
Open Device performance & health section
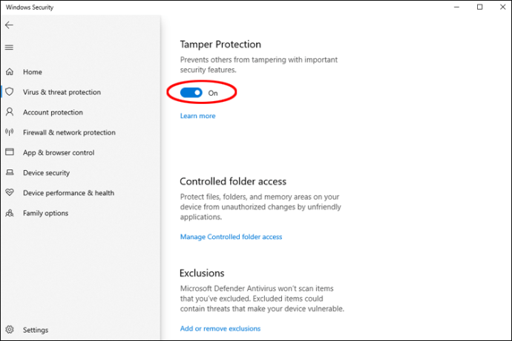pos(68,192)
